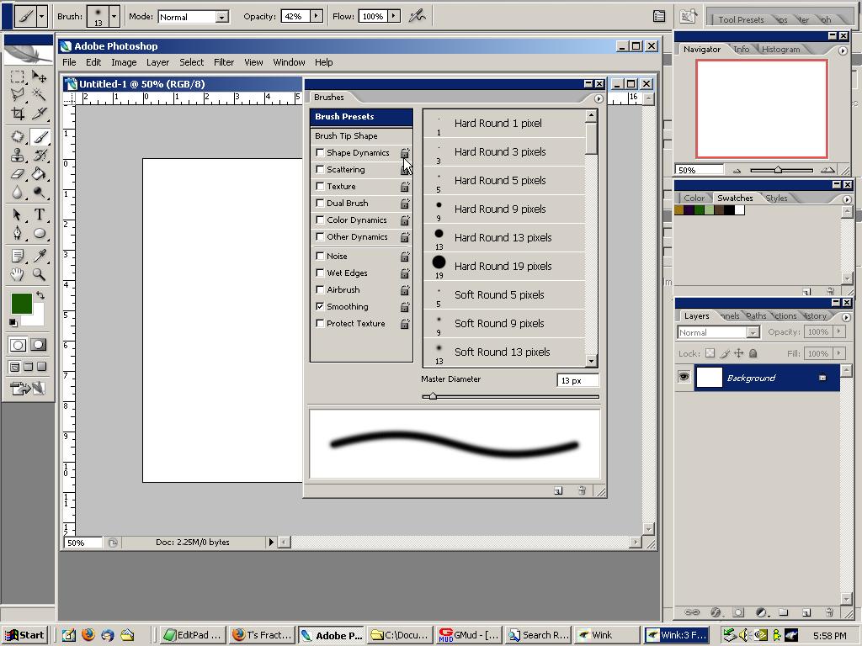Screen dimensions: 862x646
Task: Click the Delete layer trash icon
Action: pos(828,612)
